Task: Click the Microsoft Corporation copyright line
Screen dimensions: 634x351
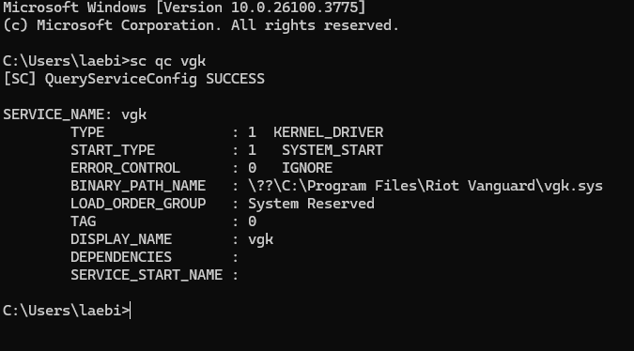Action: click(201, 25)
